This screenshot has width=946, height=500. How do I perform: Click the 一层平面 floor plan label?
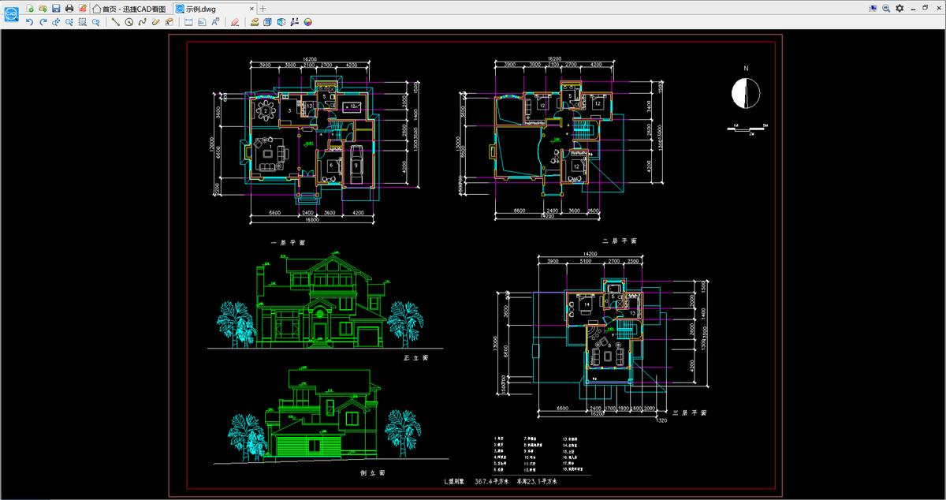pyautogui.click(x=289, y=244)
